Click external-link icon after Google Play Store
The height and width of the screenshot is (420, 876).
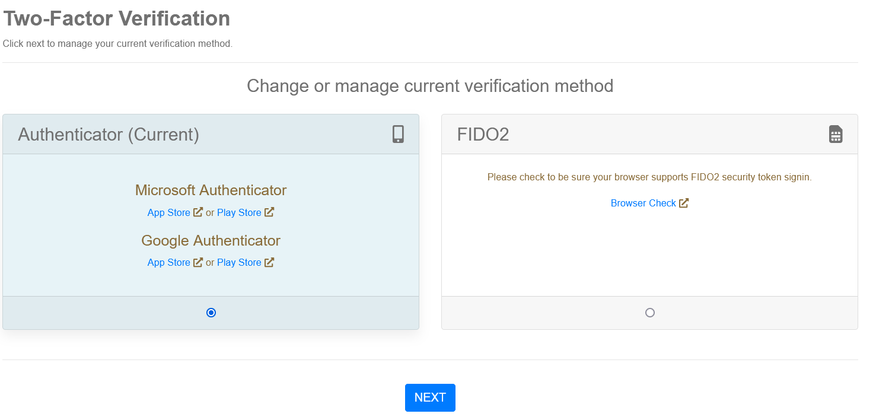[269, 262]
